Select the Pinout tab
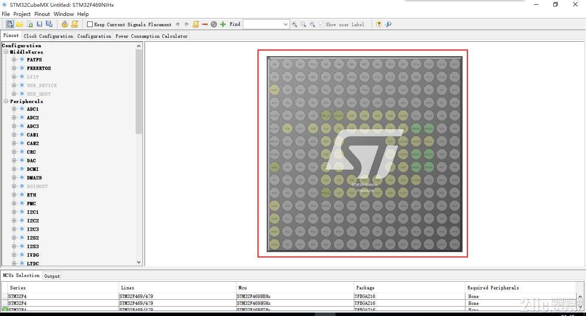The width and height of the screenshot is (586, 316). pos(11,35)
